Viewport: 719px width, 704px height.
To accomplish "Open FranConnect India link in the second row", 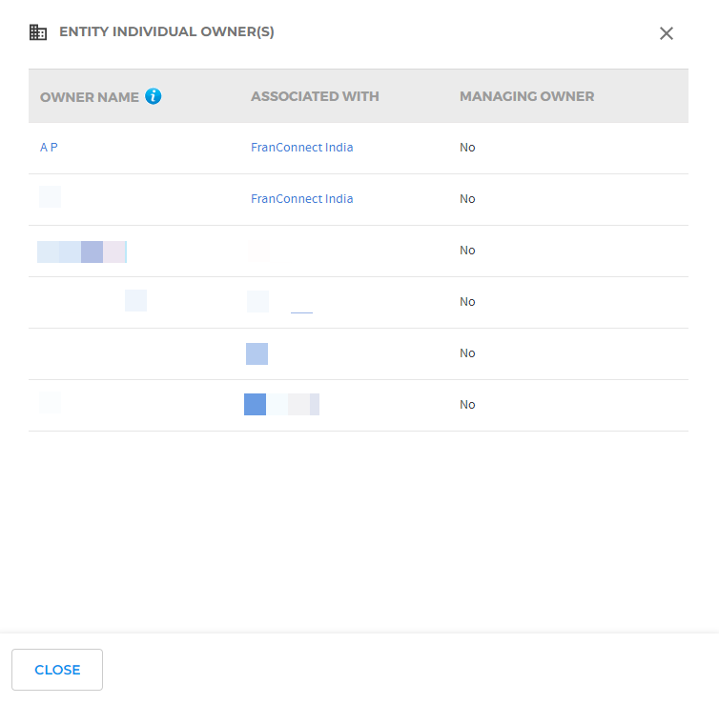I will (x=301, y=199).
